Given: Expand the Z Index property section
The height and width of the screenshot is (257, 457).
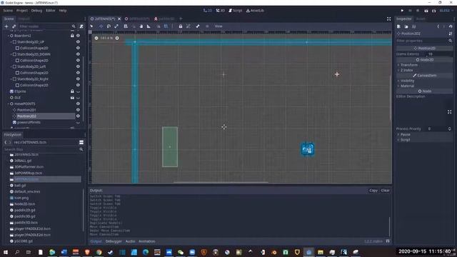Looking at the screenshot, I should click(424, 70).
